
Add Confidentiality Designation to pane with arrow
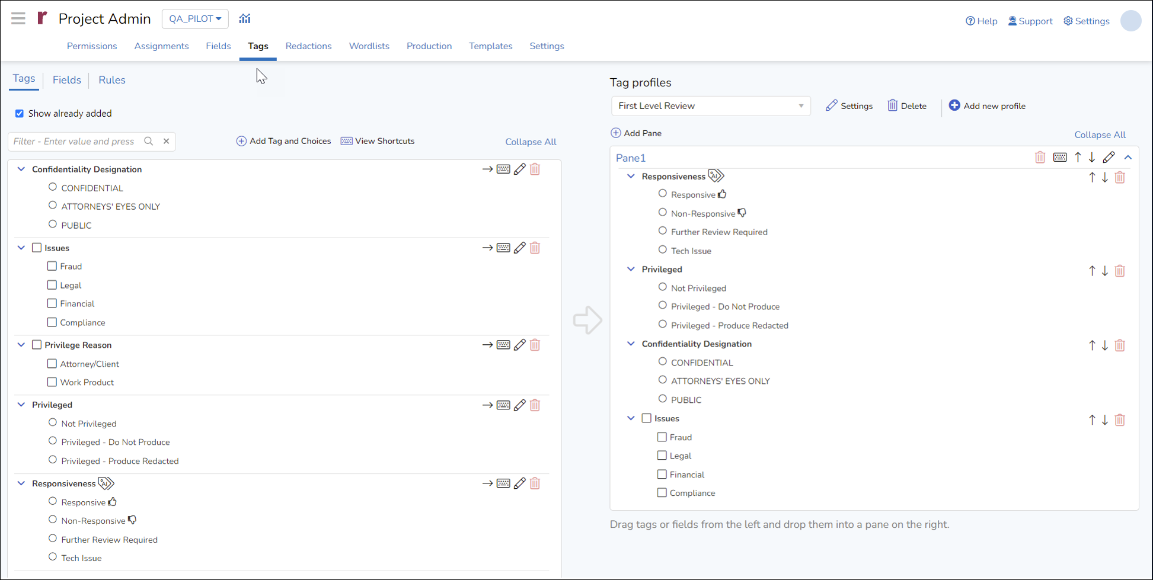(487, 169)
